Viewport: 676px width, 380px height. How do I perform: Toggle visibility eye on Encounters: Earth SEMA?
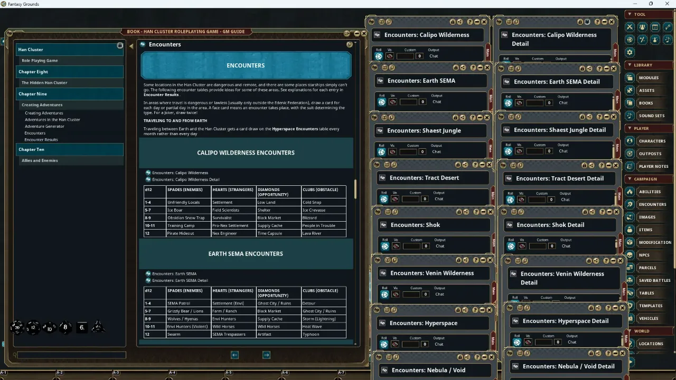[x=393, y=102]
